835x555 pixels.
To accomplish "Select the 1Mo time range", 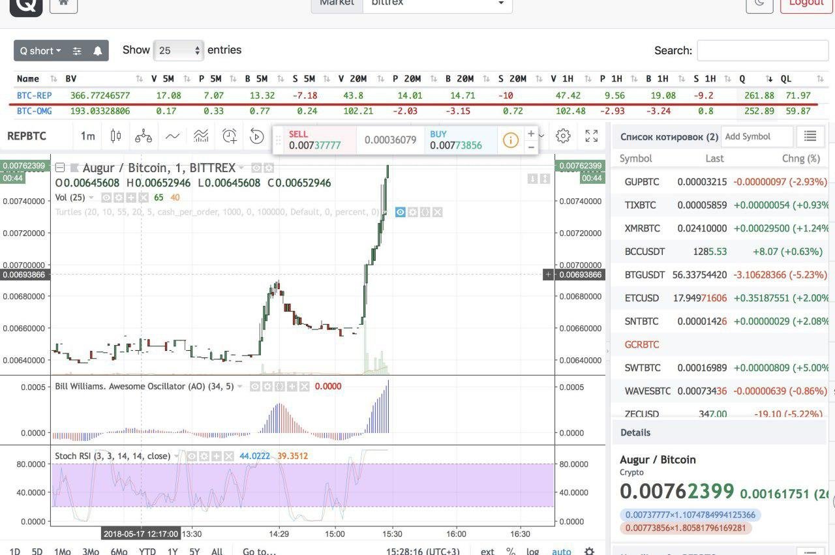I will [63, 551].
